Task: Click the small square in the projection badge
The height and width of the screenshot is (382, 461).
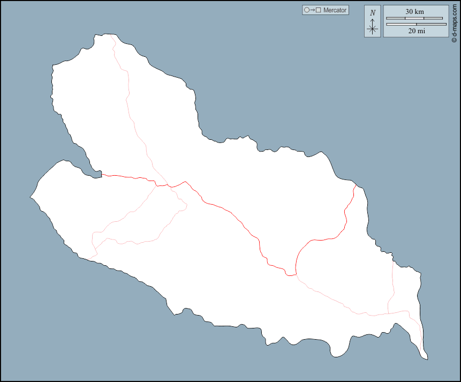Action: (318, 10)
